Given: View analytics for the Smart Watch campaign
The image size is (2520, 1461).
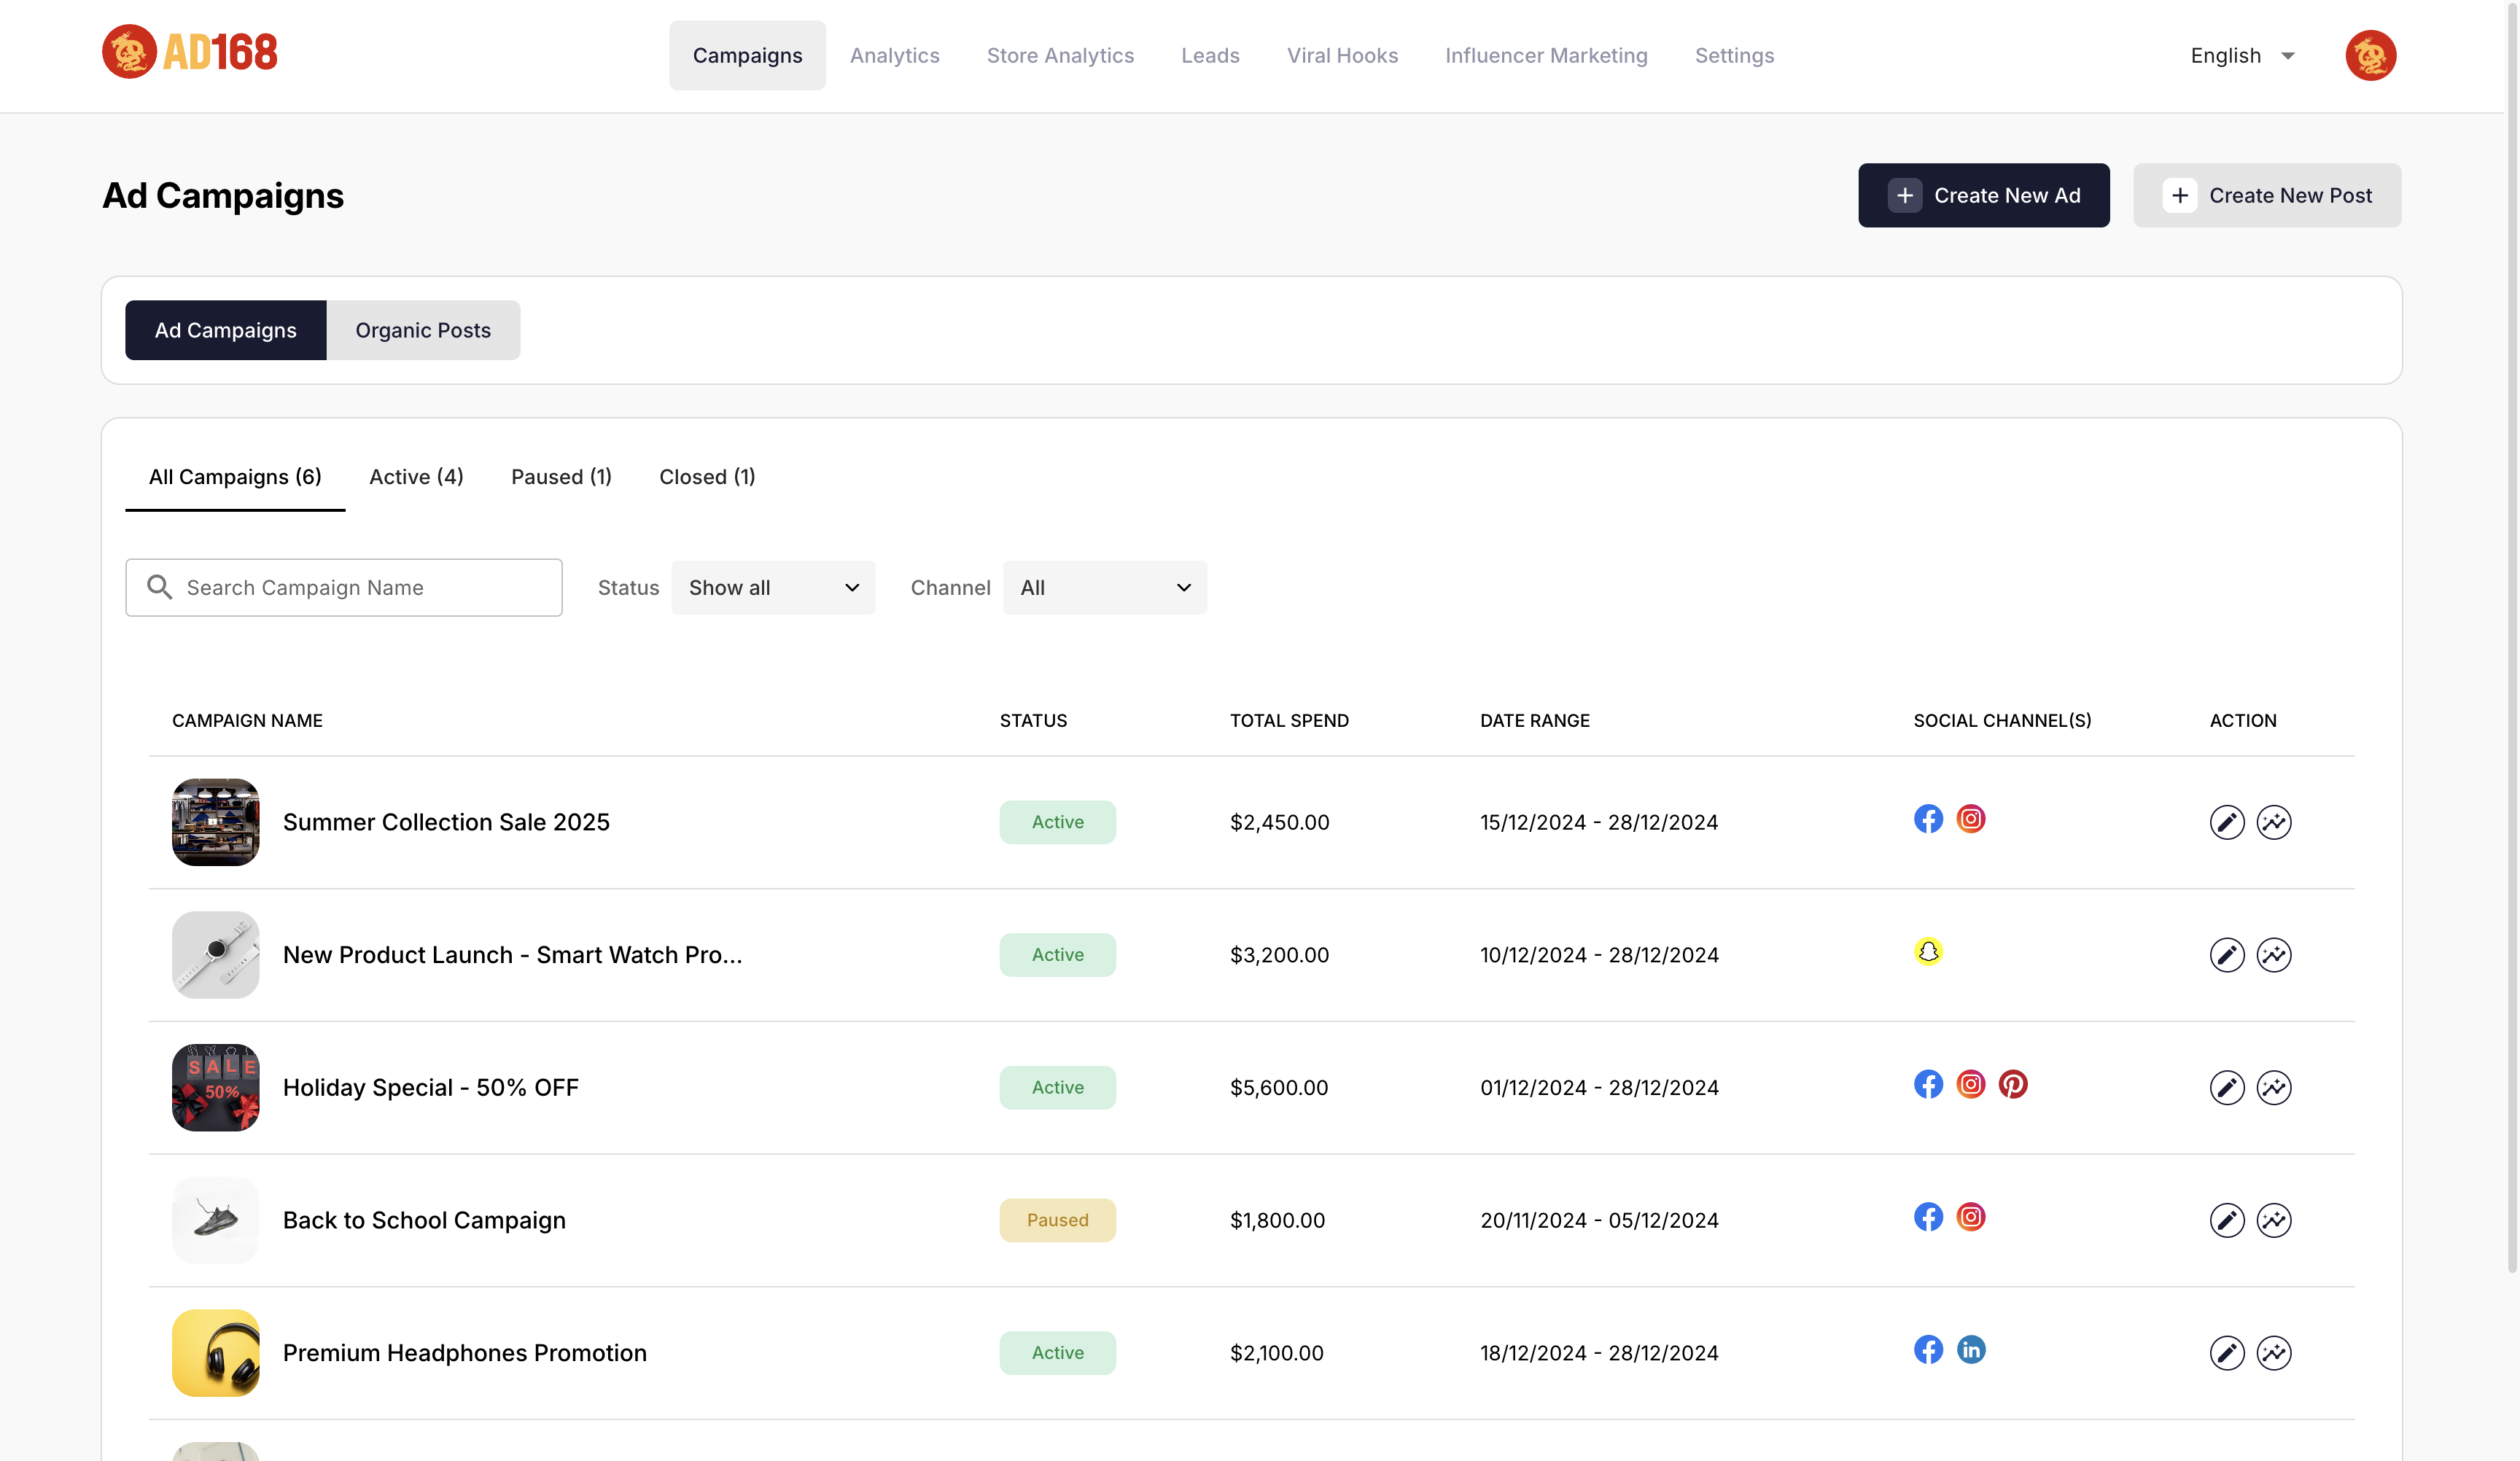Looking at the screenshot, I should (x=2273, y=955).
